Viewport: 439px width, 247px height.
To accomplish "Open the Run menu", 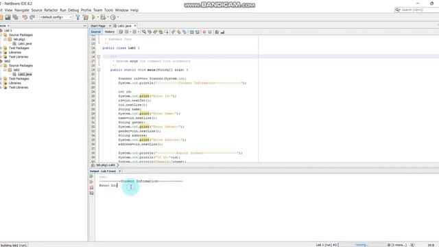I will (x=63, y=10).
